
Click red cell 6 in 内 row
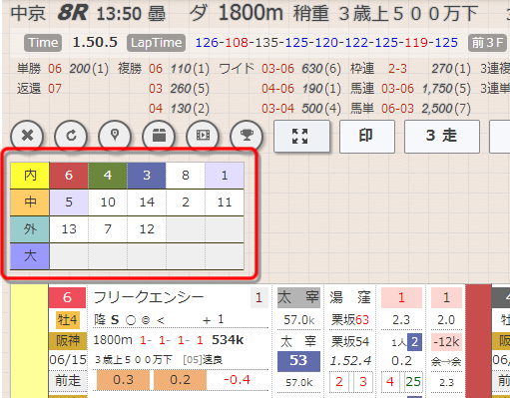(x=69, y=176)
